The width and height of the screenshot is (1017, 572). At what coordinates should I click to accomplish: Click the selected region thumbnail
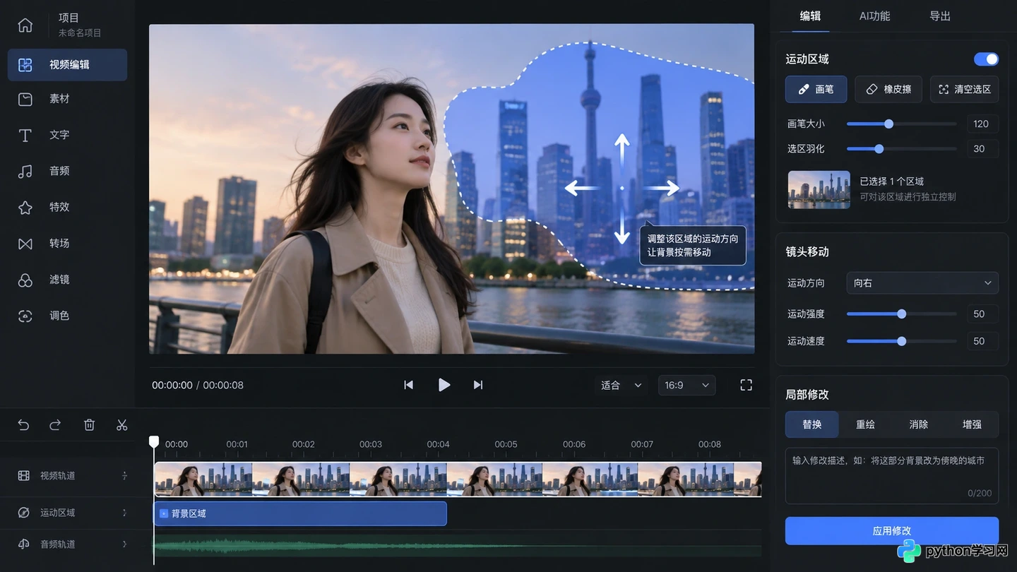click(819, 189)
